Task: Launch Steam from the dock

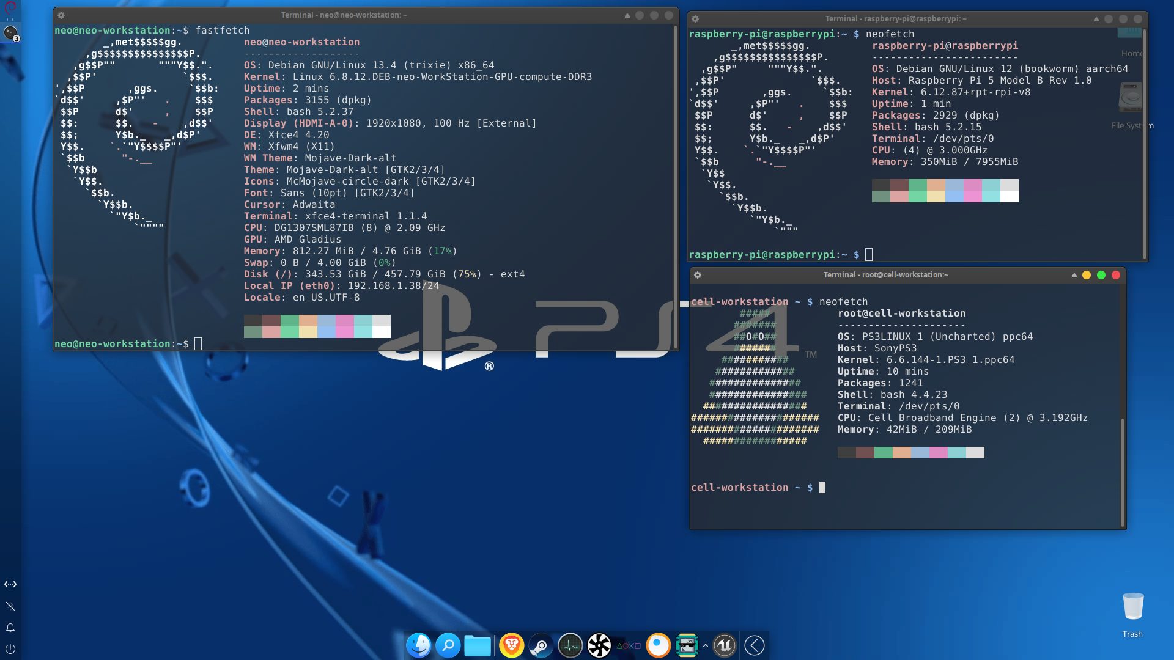Action: pos(541,645)
